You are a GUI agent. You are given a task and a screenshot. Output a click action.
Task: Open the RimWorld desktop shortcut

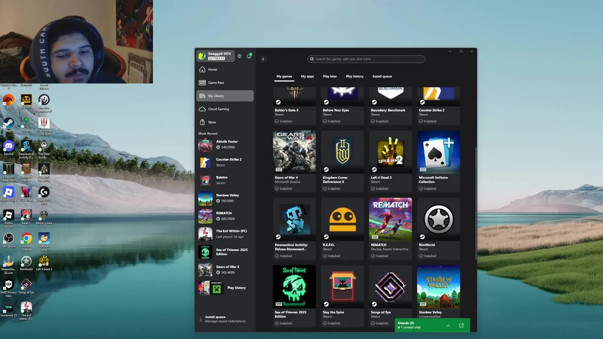click(x=26, y=263)
